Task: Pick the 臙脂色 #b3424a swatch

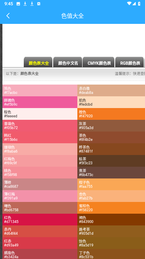Action: coord(40,254)
